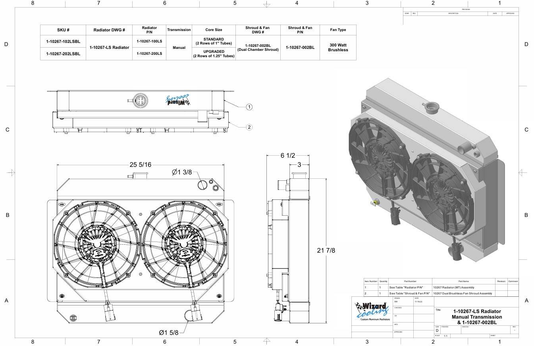Select the 21 7/8 height dimension
The width and height of the screenshot is (534, 346).
click(326, 251)
